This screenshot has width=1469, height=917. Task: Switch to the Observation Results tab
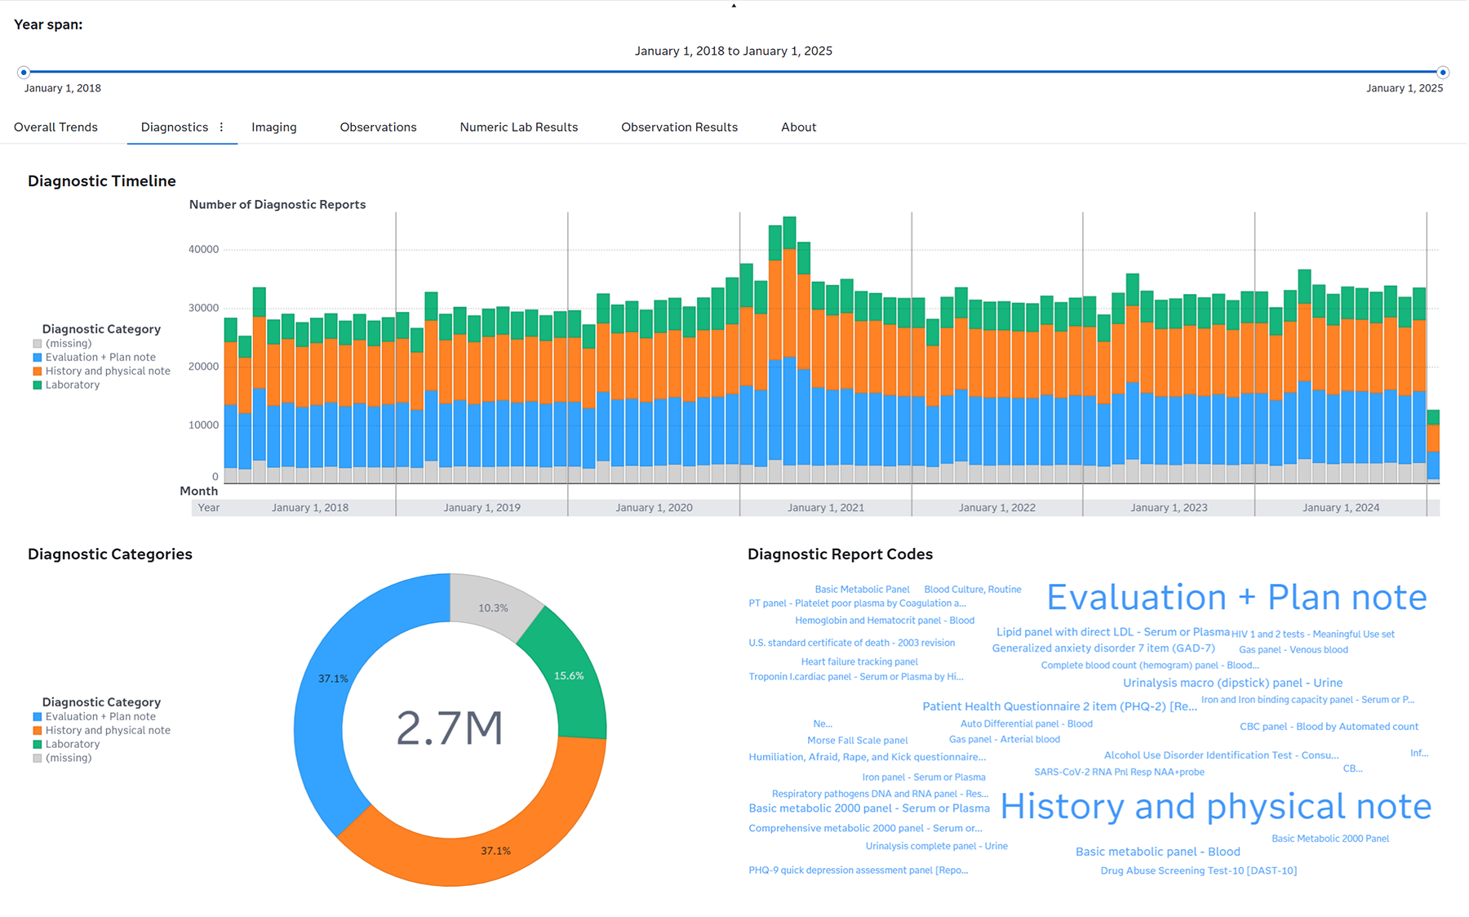tap(679, 127)
